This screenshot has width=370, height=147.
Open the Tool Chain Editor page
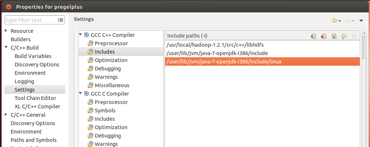tap(35, 98)
